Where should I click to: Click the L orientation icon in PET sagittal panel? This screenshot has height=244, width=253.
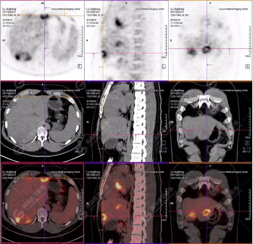coord(163,66)
